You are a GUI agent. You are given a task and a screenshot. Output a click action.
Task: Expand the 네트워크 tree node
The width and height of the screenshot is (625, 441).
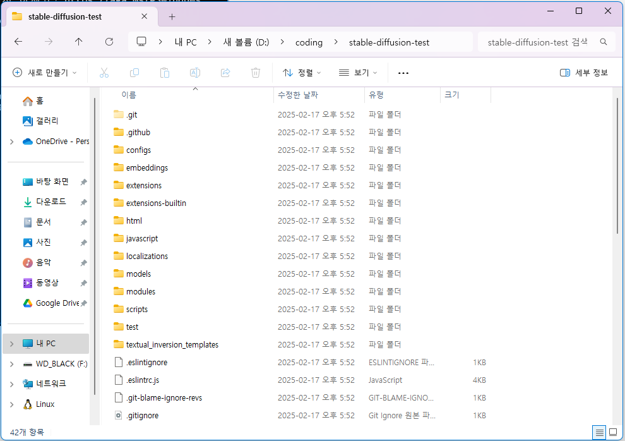coord(11,384)
